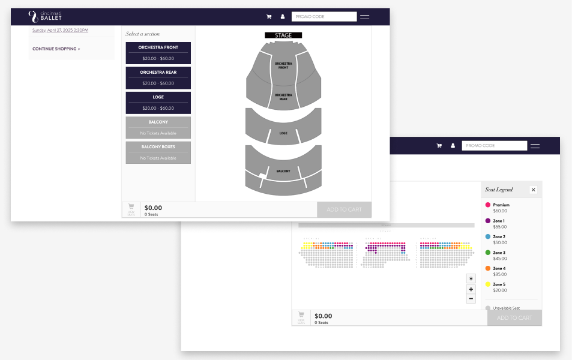Viewport: 572px width, 360px height.
Task: Click Premium pink color swatch in legend
Action: click(488, 205)
